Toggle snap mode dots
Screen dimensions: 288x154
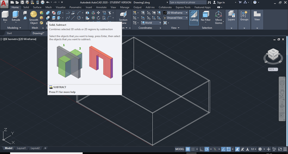193,149
